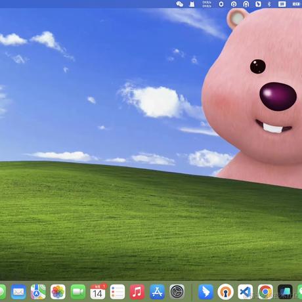Image resolution: width=302 pixels, height=302 pixels.
Task: Open the Photos app in the Dock
Action: tap(58, 291)
